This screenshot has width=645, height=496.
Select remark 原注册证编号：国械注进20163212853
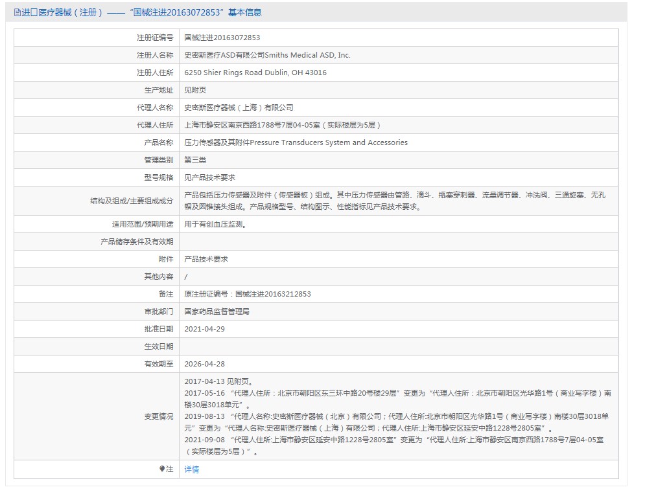247,294
